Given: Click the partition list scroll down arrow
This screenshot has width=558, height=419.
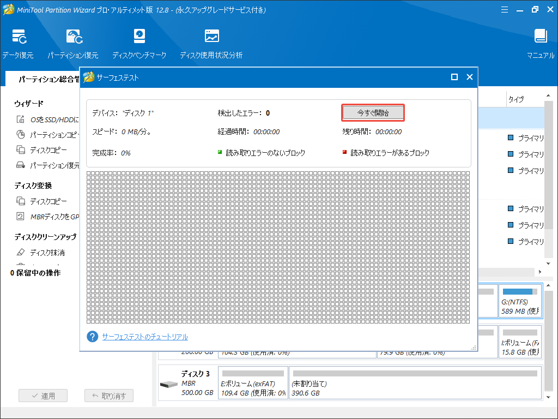Looking at the screenshot, I should pos(548,264).
